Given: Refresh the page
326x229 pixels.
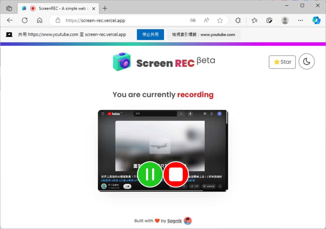Looking at the screenshot, I should (25, 20).
